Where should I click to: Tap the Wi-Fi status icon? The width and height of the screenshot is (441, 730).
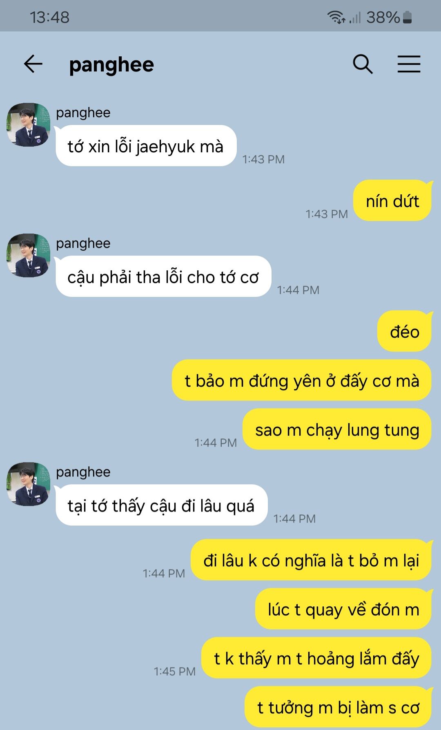point(336,17)
